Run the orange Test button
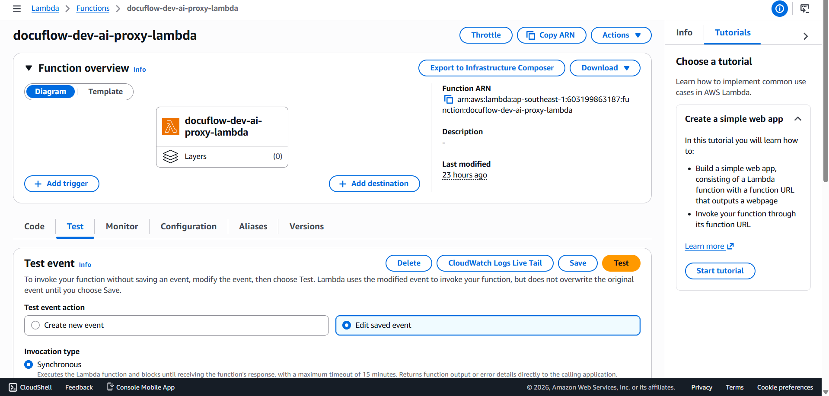 [x=621, y=263]
